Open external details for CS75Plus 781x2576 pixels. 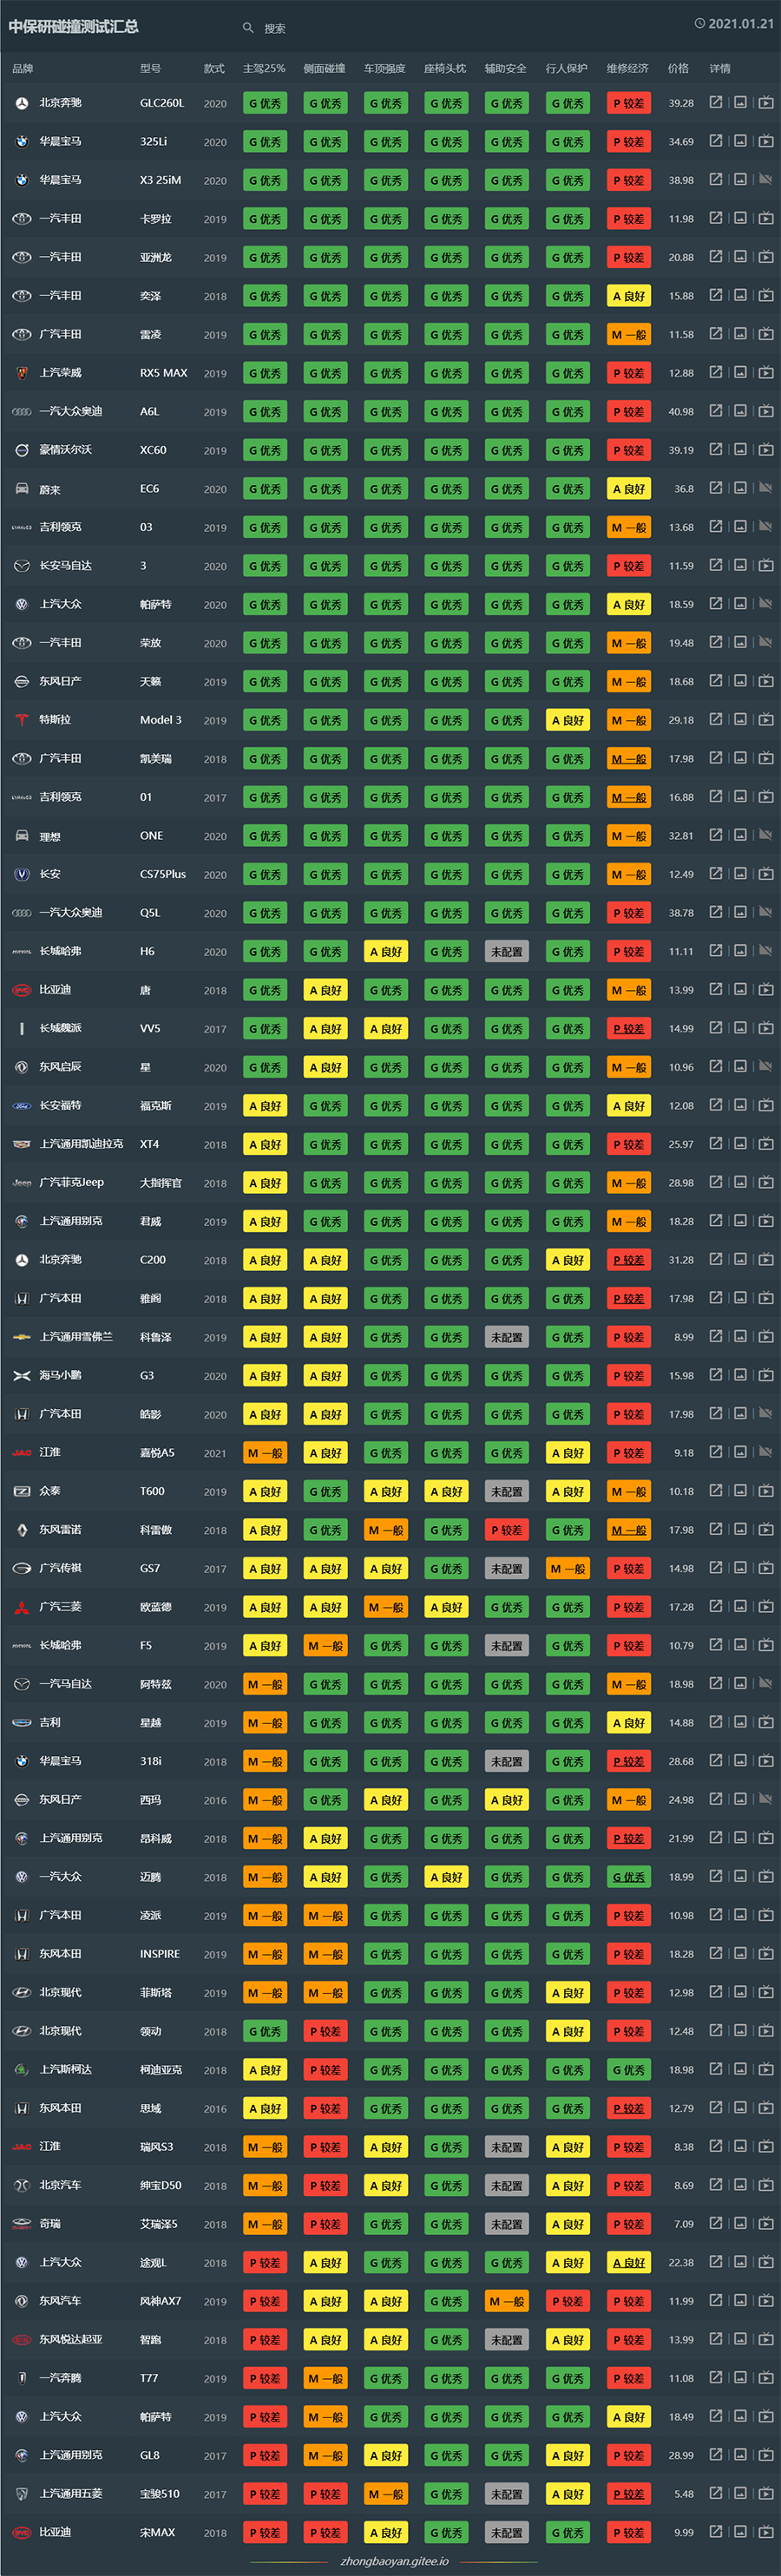coord(716,874)
